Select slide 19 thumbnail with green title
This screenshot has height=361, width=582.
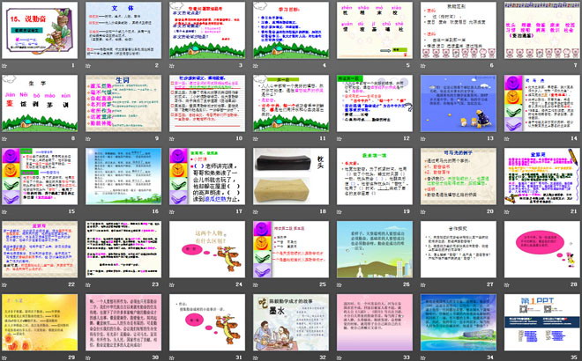point(375,176)
